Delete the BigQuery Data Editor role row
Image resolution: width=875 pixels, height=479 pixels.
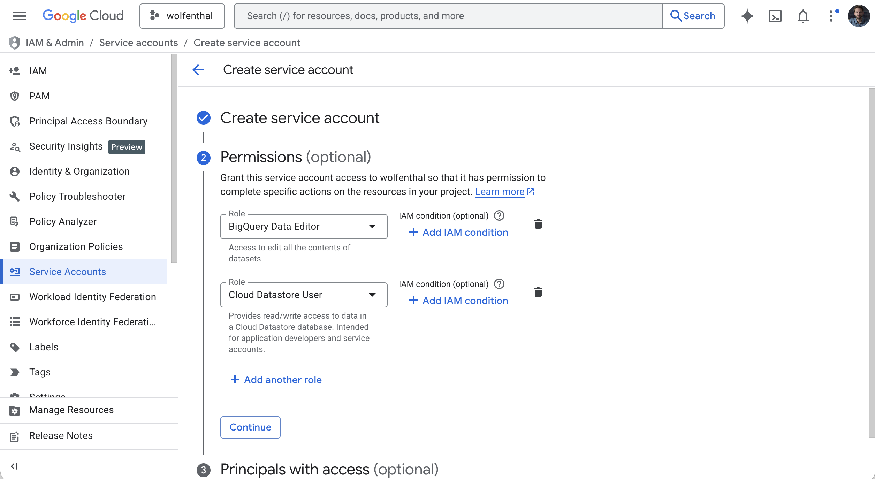click(538, 224)
